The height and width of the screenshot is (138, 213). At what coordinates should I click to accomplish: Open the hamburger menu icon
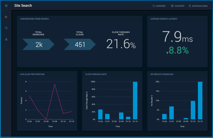pyautogui.click(x=6, y=6)
